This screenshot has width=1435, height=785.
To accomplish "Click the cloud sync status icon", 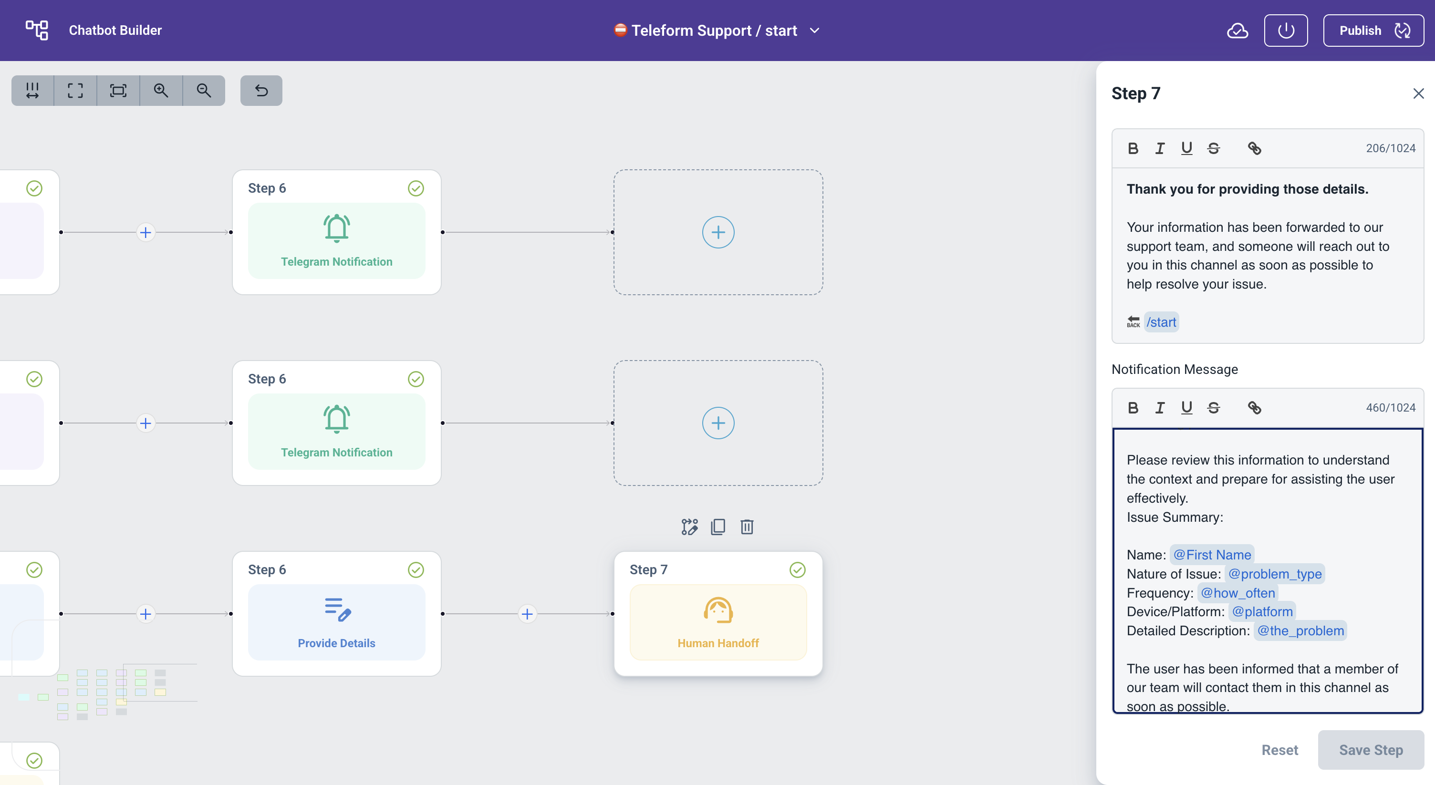I will [1237, 31].
